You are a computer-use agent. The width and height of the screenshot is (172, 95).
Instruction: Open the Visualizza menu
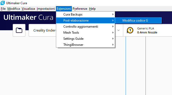coord(28,9)
